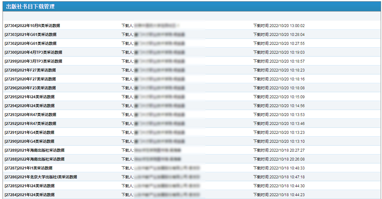Click entry [27302] 2020年G61类采访数据
The width and height of the screenshot is (382, 199).
[x=31, y=44]
